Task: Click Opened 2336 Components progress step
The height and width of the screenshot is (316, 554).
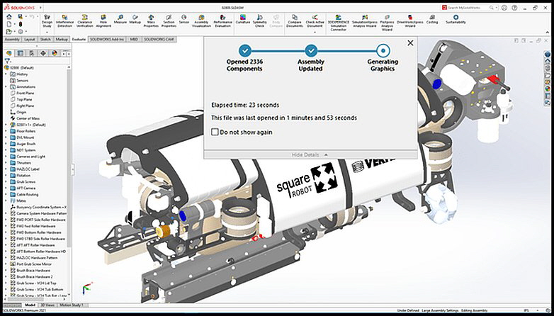Action: click(244, 58)
